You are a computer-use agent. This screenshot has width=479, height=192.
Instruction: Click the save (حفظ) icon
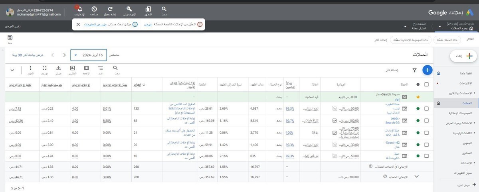[x=10, y=37]
